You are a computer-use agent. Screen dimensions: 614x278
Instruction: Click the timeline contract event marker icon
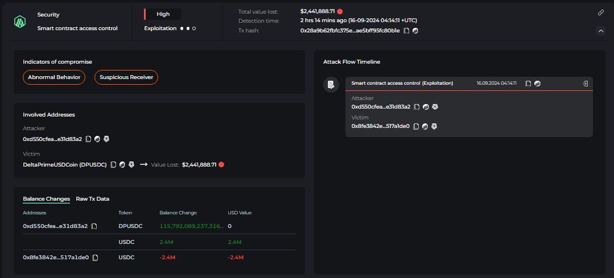[331, 85]
